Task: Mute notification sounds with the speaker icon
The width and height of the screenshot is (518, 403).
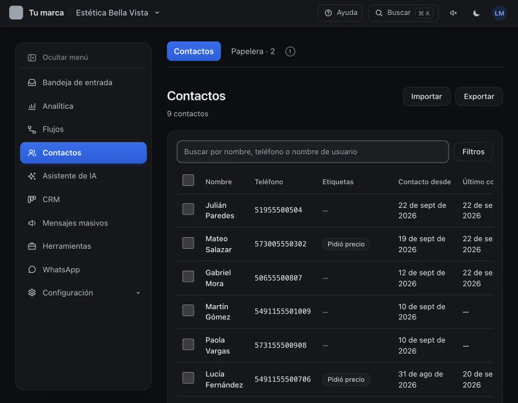Action: pos(453,13)
